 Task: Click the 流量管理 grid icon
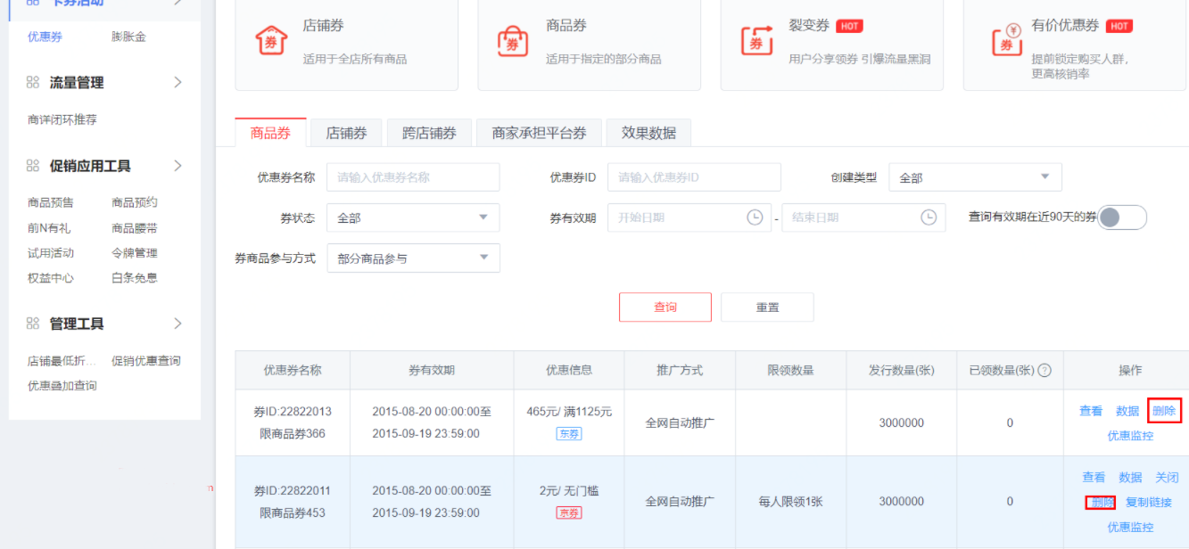tap(33, 83)
